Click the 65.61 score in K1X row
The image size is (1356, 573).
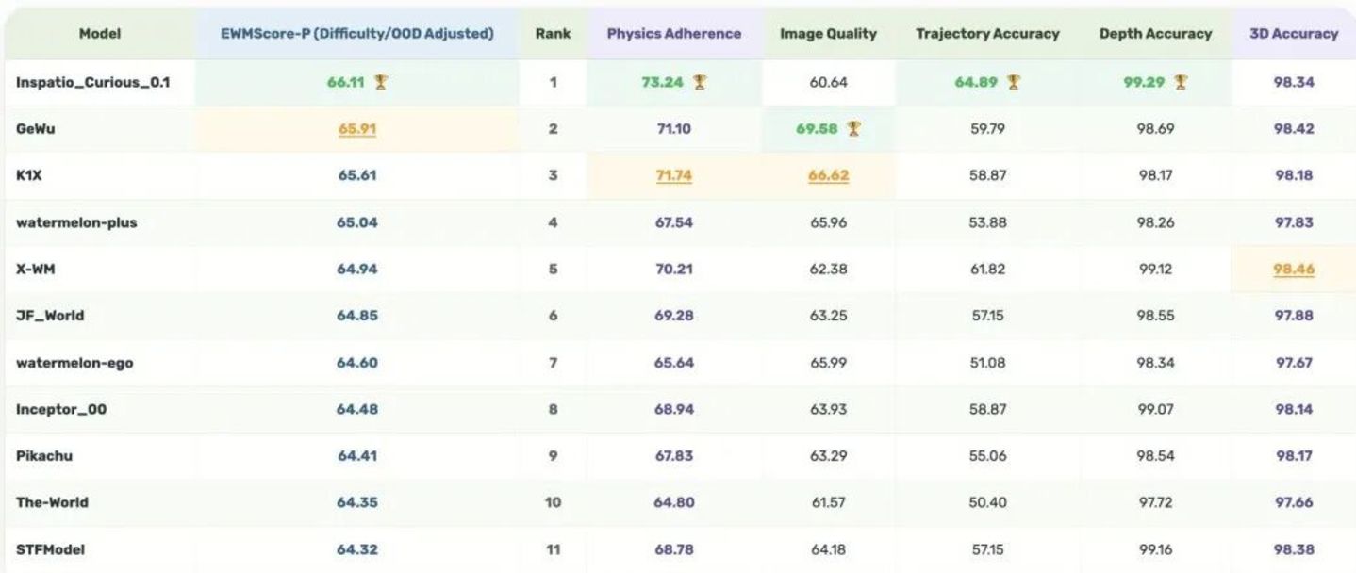[x=357, y=176]
